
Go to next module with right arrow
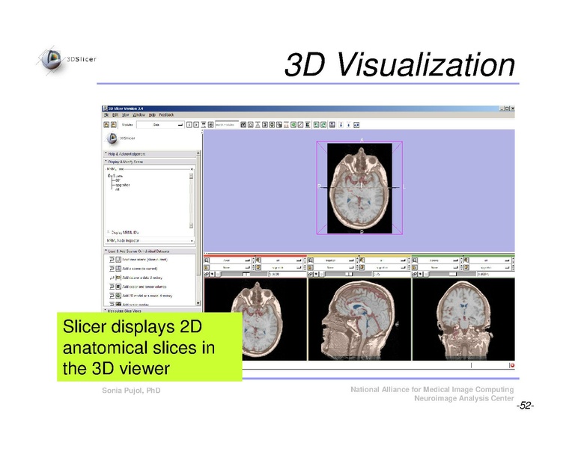tap(196, 125)
